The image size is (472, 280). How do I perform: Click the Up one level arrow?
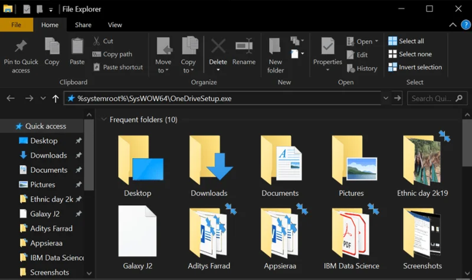click(55, 98)
